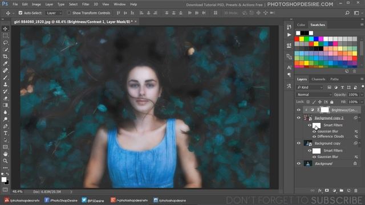The height and width of the screenshot is (205, 365).
Task: Switch to the Paths tab
Action: 334,79
